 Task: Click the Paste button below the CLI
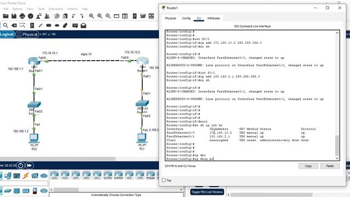pos(330,166)
